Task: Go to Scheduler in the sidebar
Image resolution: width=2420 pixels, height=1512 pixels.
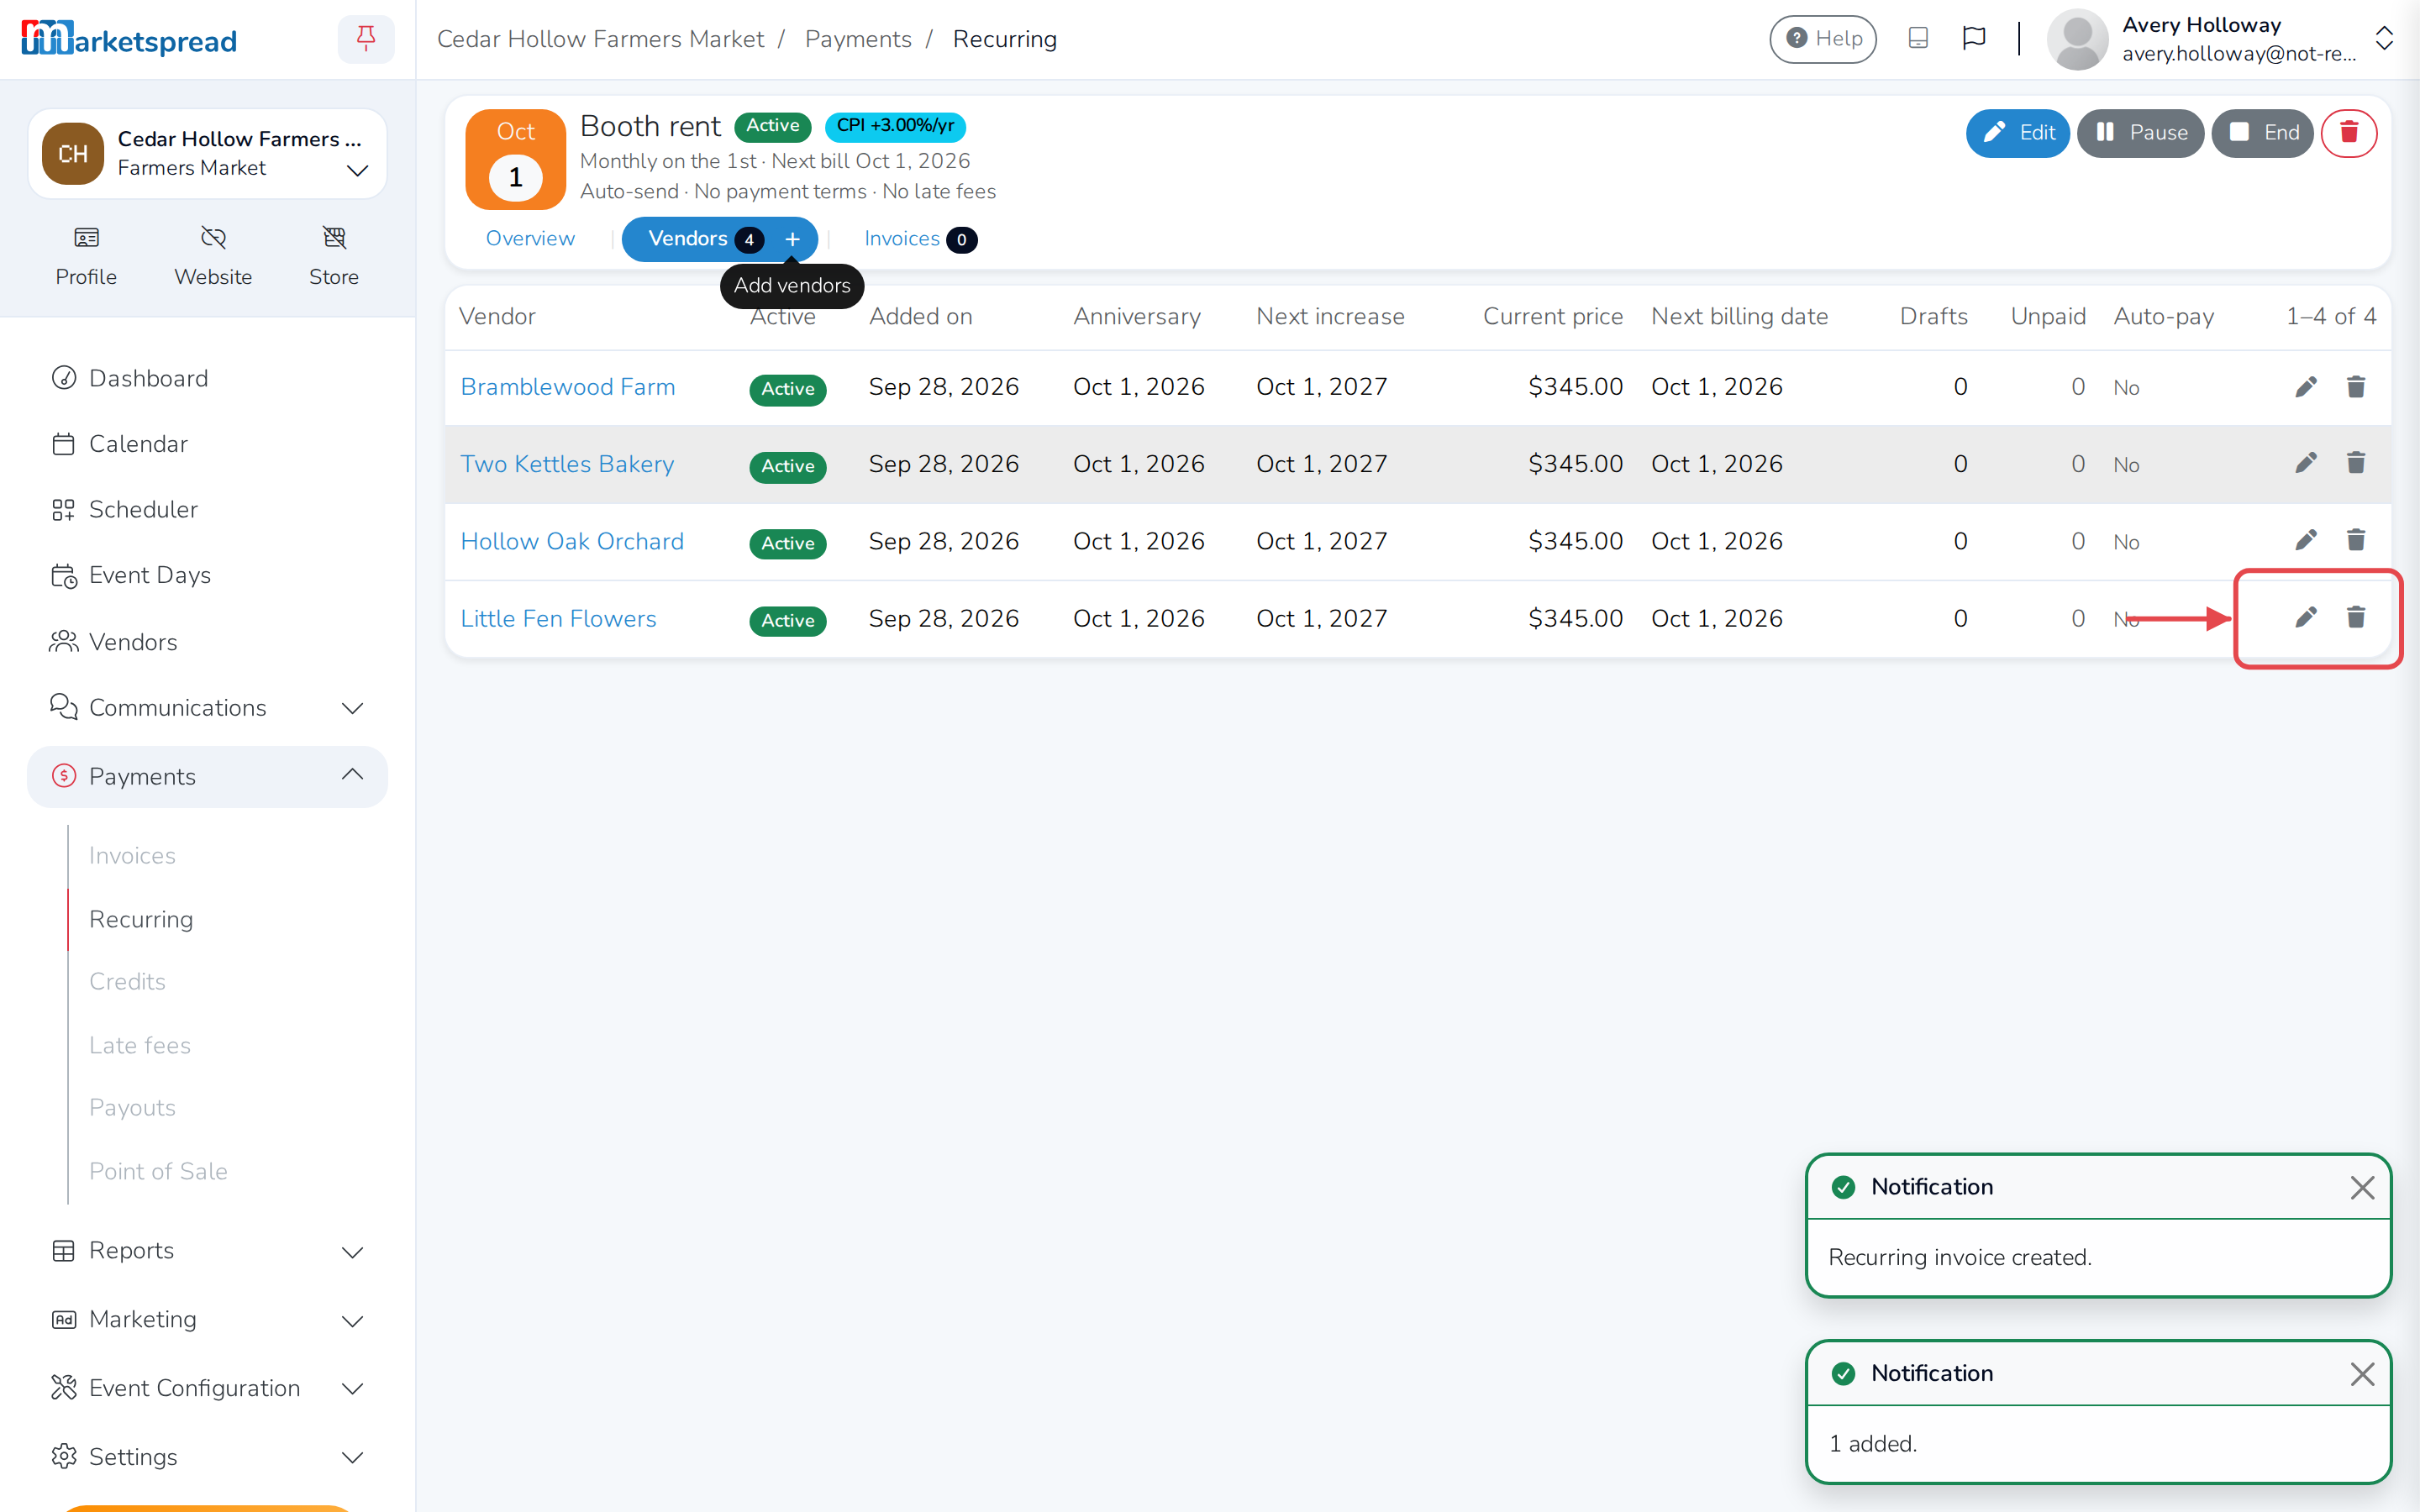Action: click(x=143, y=510)
